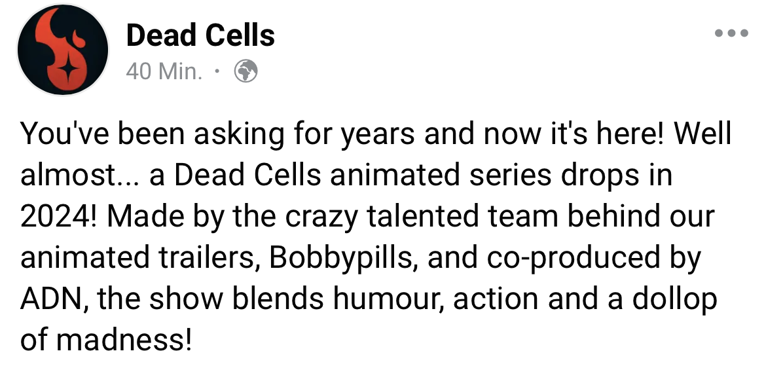766x368 pixels.
Task: Click the word "co-produced" in the post
Action: tap(573, 258)
